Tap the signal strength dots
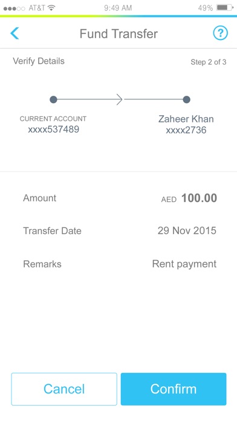The width and height of the screenshot is (237, 422). 15,8
